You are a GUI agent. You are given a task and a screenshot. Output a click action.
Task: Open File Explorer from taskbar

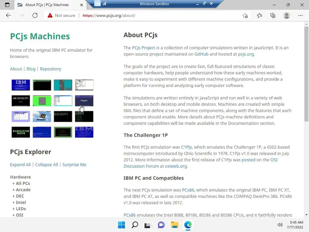click(x=175, y=225)
